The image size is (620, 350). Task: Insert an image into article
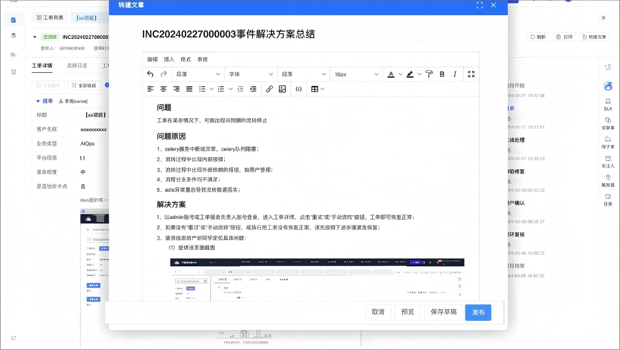click(282, 89)
